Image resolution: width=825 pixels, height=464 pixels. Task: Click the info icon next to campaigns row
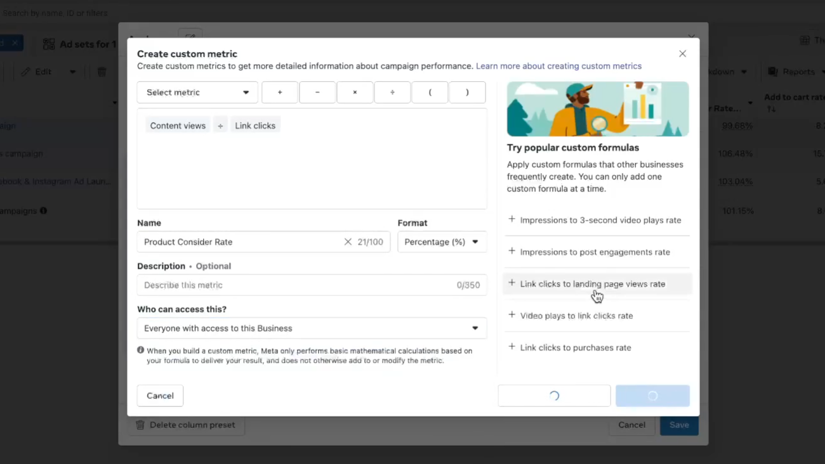pos(43,210)
